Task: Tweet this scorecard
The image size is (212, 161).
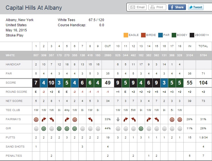Action: 196,7
